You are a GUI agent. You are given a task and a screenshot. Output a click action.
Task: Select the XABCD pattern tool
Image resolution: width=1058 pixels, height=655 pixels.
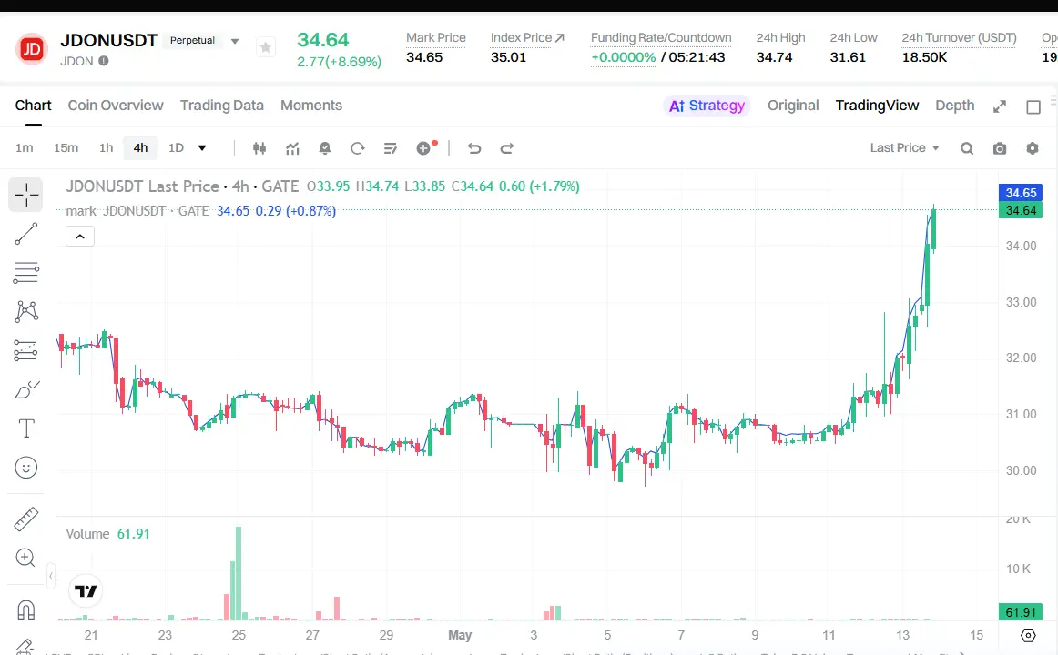tap(26, 311)
